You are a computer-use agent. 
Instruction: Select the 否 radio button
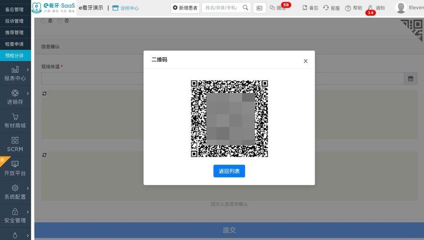coord(60,21)
